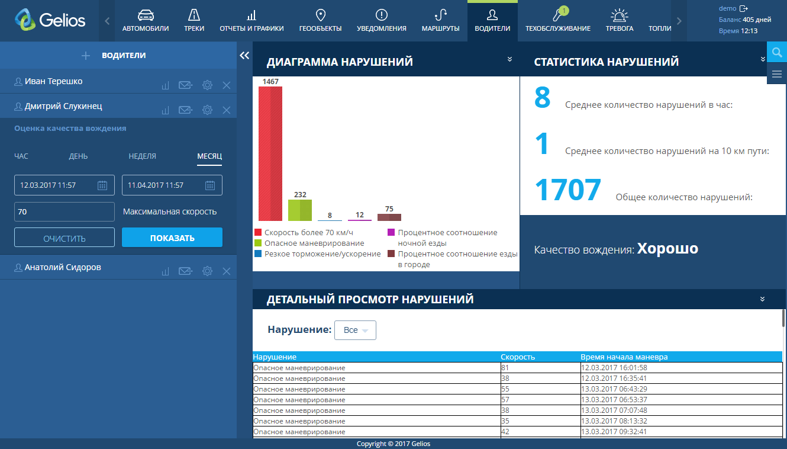
Task: Click the Очистить button
Action: point(64,238)
